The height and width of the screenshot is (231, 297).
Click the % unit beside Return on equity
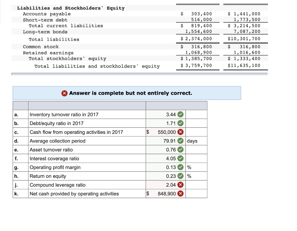pyautogui.click(x=189, y=176)
